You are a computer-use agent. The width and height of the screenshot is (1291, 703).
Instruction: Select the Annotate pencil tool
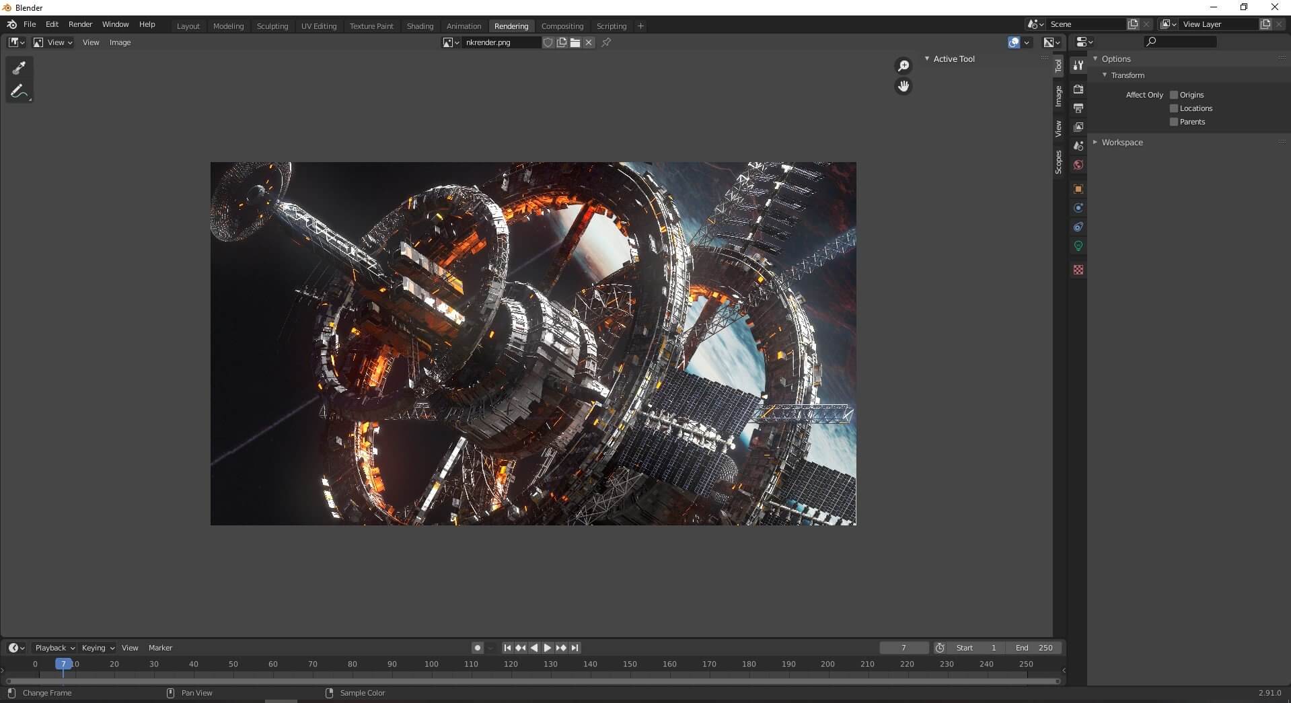(x=19, y=91)
